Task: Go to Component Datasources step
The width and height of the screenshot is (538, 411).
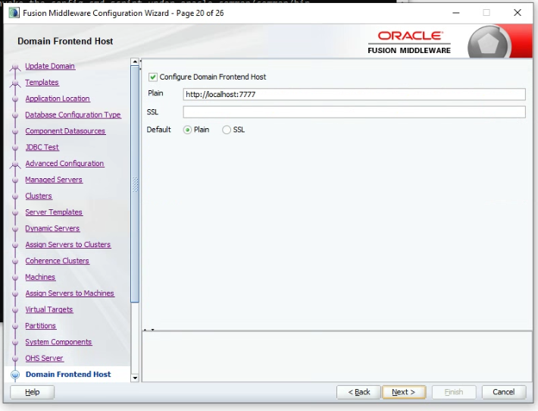Action: 65,131
